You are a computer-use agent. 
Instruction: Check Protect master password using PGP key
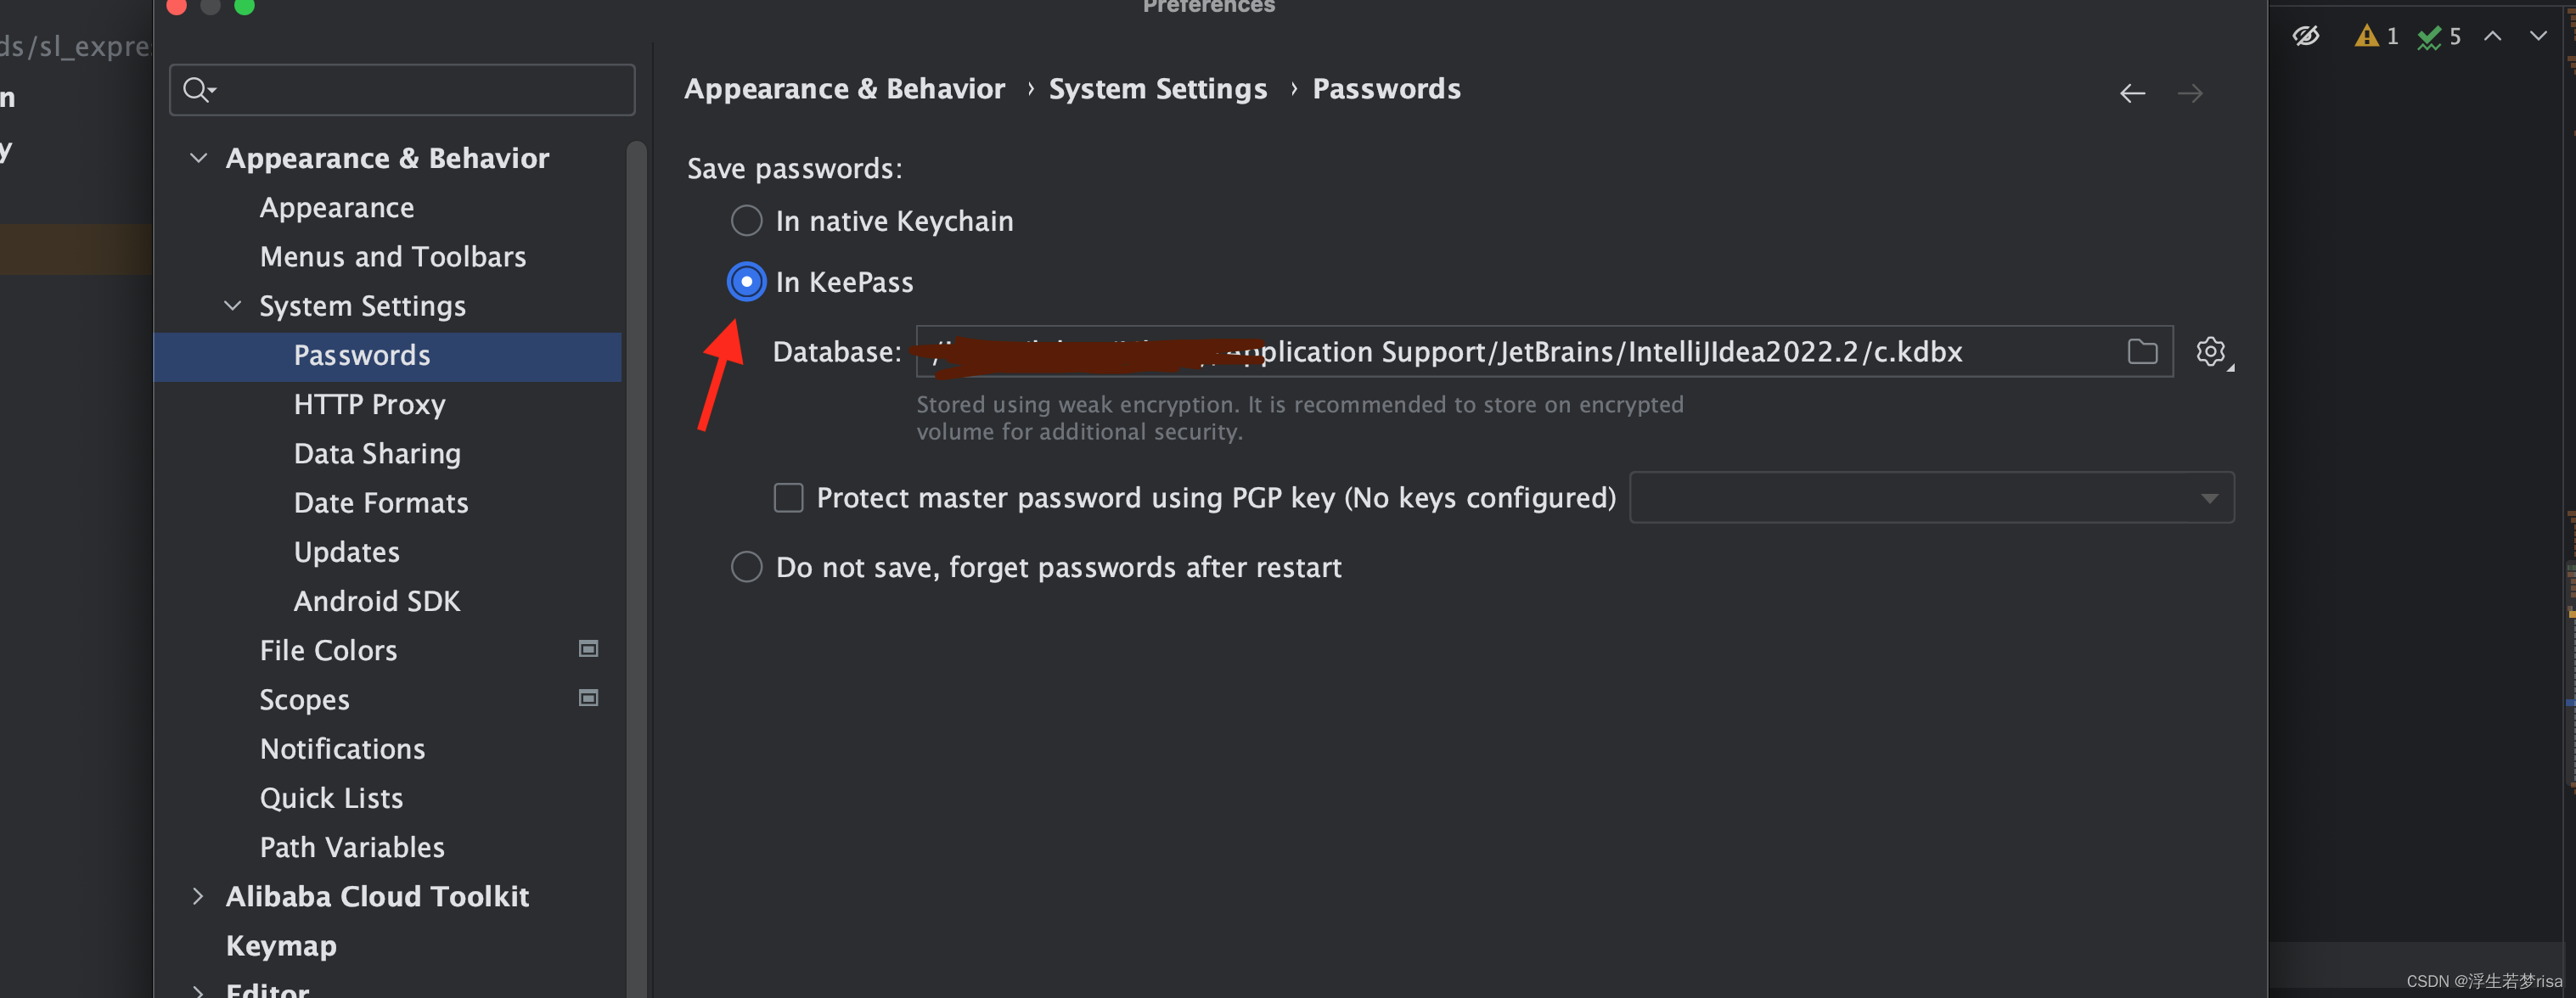[788, 497]
